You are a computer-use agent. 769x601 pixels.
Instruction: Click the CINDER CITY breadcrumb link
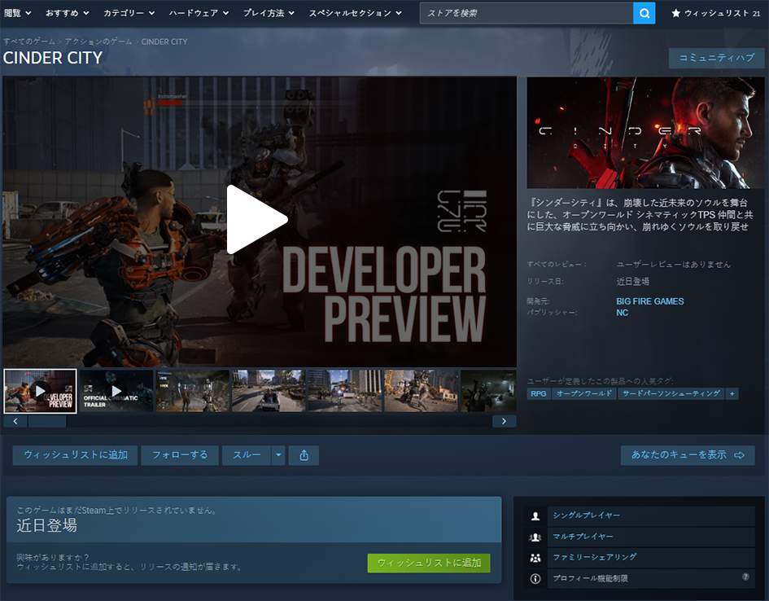point(164,42)
